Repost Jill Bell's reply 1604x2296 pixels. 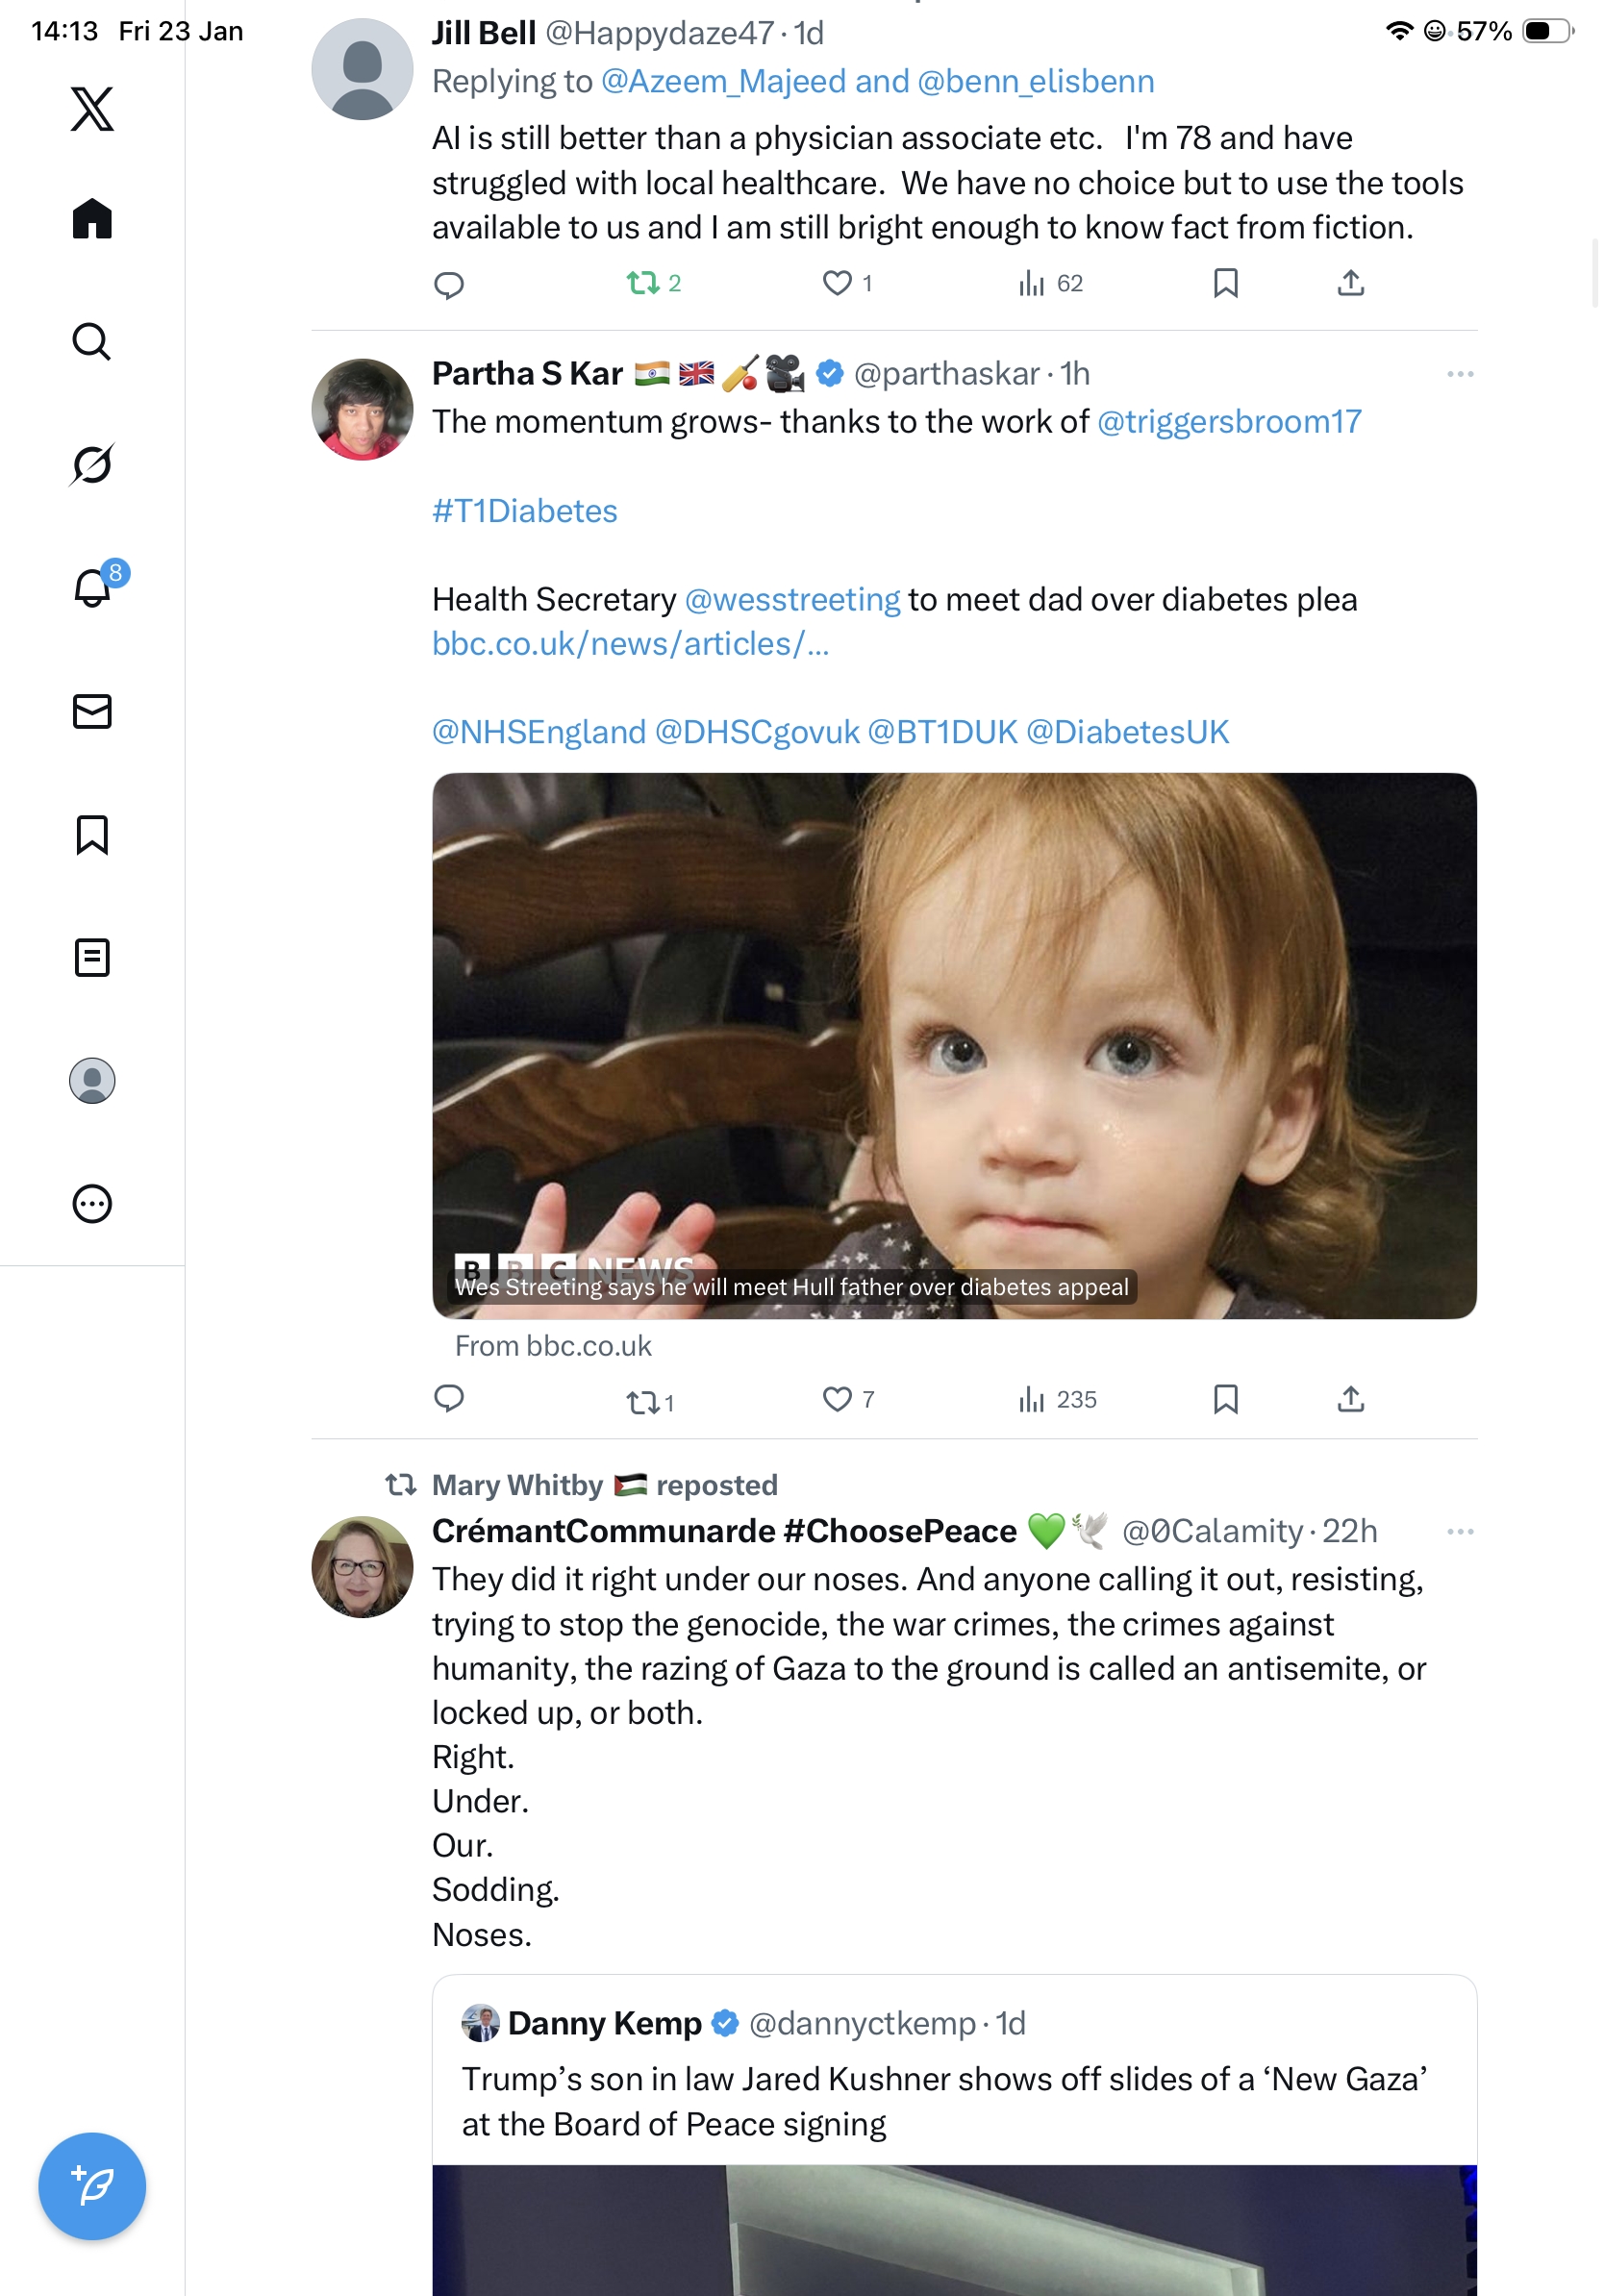tap(643, 284)
